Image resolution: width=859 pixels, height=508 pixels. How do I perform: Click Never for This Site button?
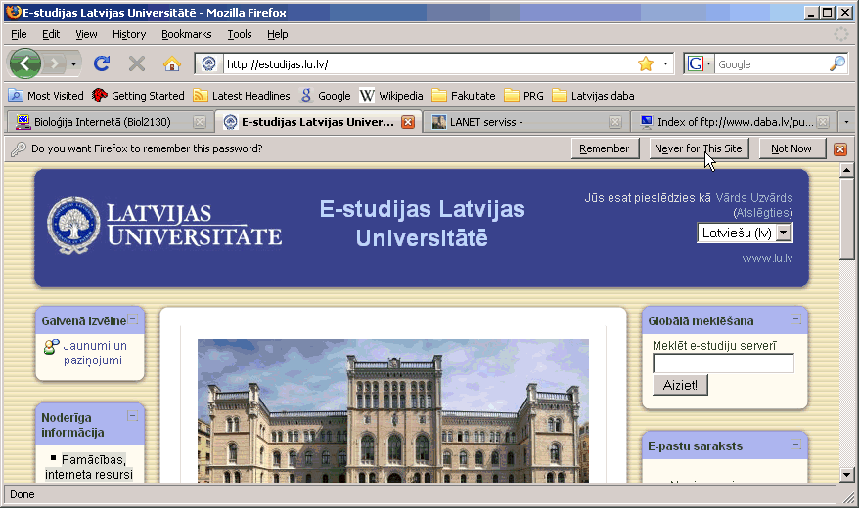(699, 148)
